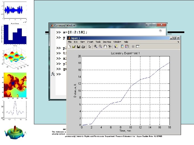Viewport: 194px width, 145px height.
Task: Minimize the Figure 1 window
Action: (171, 38)
